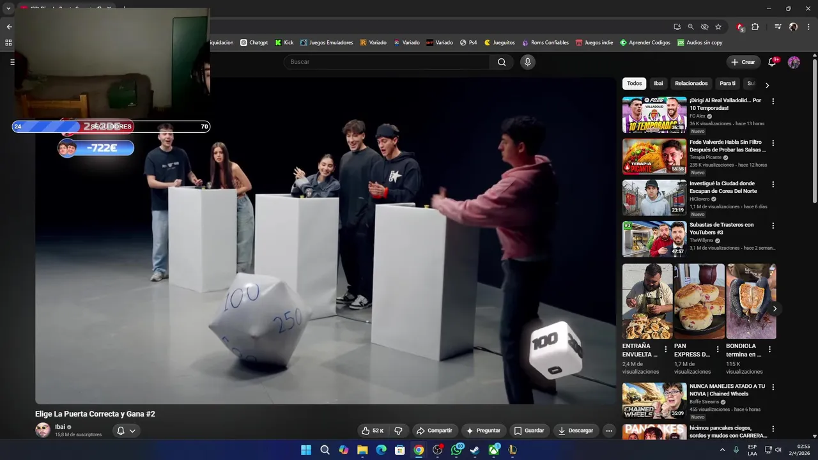Open WhatsApp from the taskbar
The height and width of the screenshot is (460, 818).
coord(456,450)
